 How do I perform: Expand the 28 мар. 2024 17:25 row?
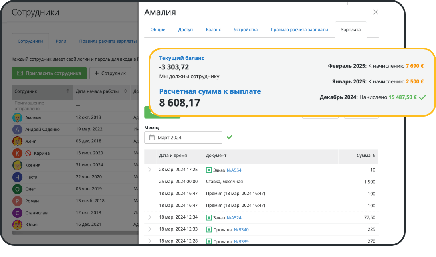[x=150, y=170]
